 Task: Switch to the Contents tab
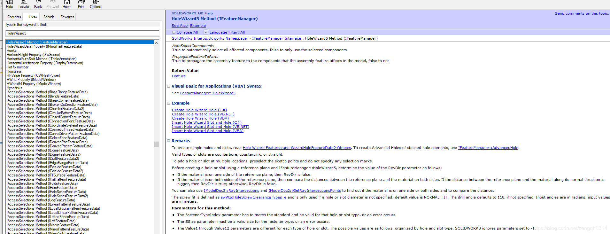(14, 17)
